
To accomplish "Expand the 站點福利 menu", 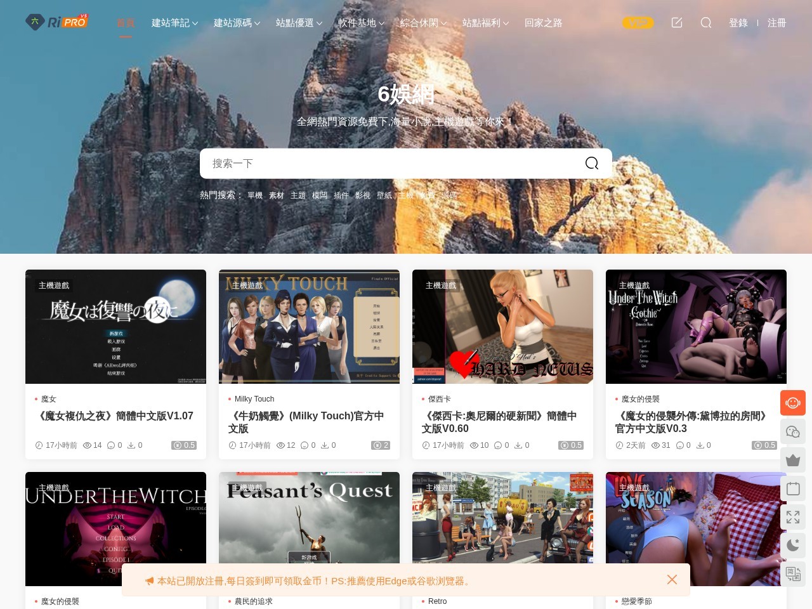I will (485, 23).
